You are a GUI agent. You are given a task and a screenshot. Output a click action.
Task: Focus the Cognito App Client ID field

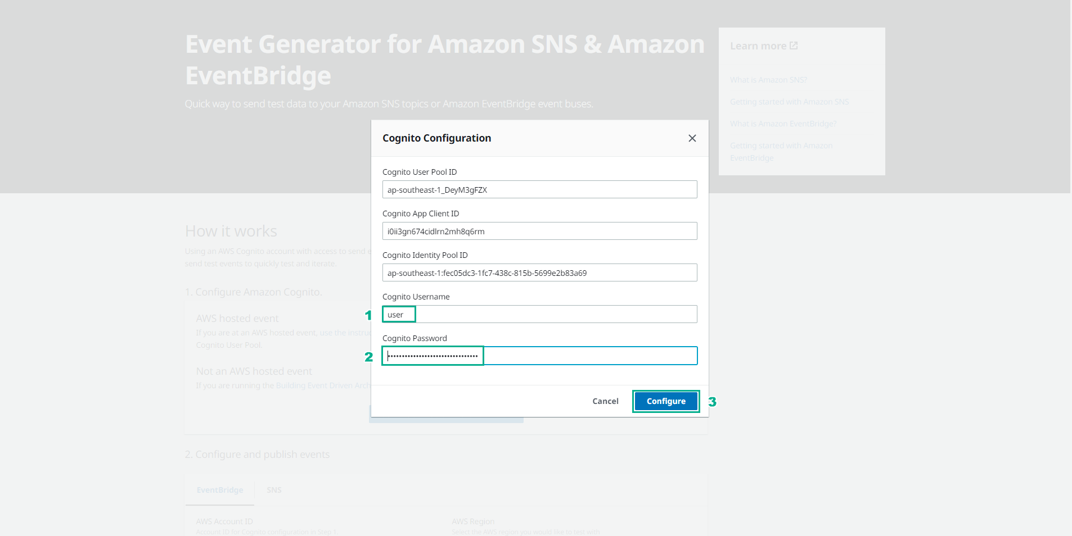coord(540,231)
